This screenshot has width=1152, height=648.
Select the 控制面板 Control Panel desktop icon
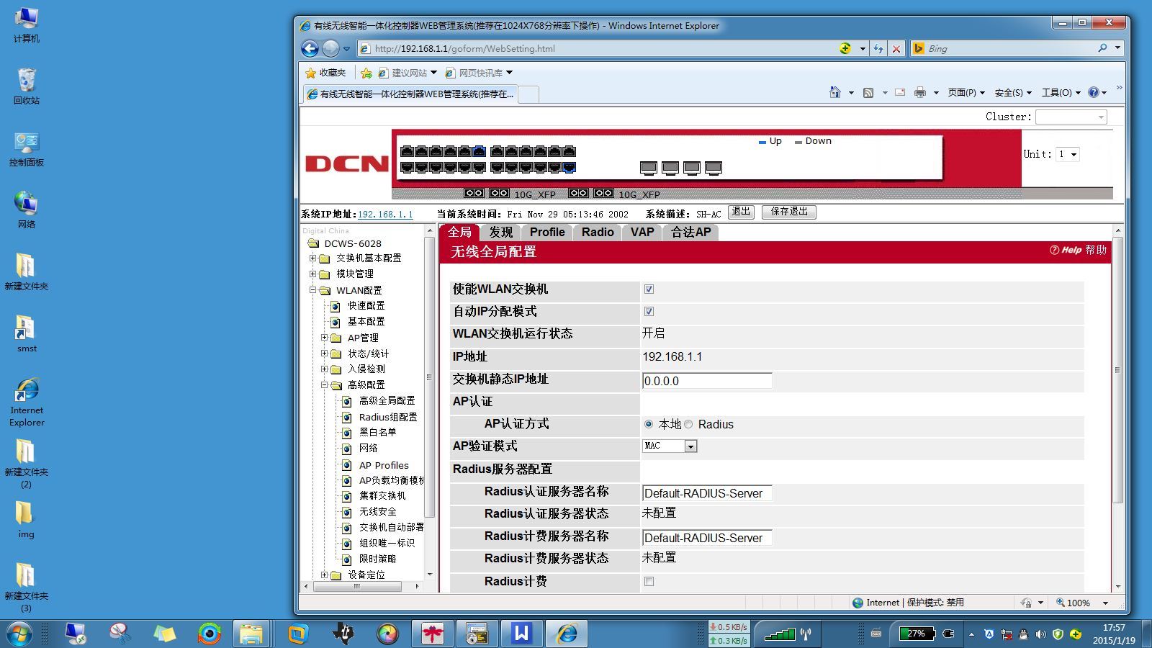point(27,148)
